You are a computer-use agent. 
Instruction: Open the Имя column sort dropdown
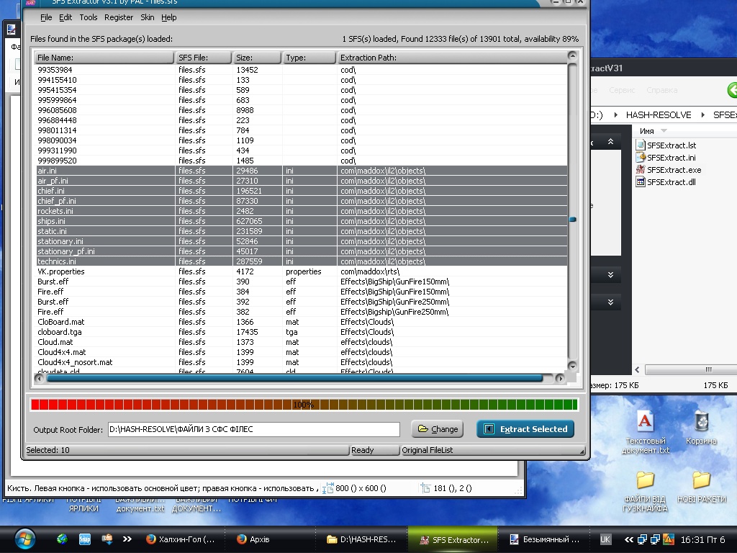(664, 131)
